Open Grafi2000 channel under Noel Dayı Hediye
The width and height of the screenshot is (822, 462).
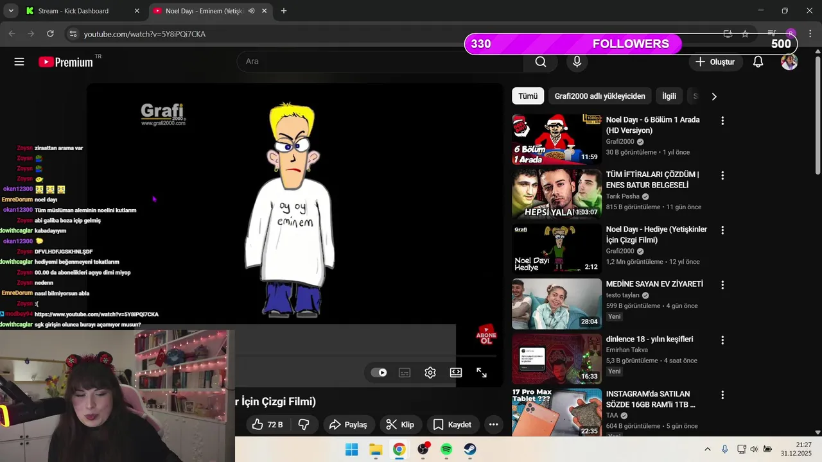620,251
